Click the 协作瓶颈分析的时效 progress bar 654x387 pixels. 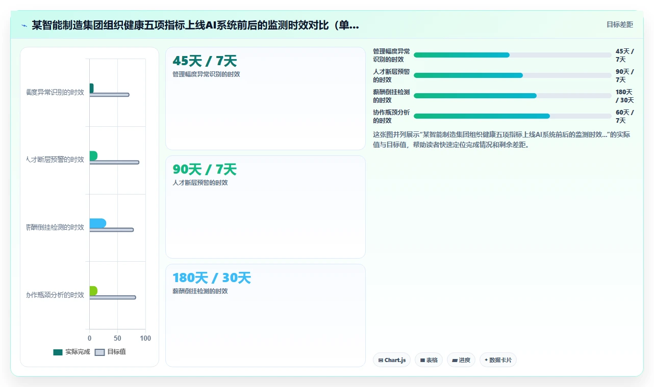click(512, 116)
